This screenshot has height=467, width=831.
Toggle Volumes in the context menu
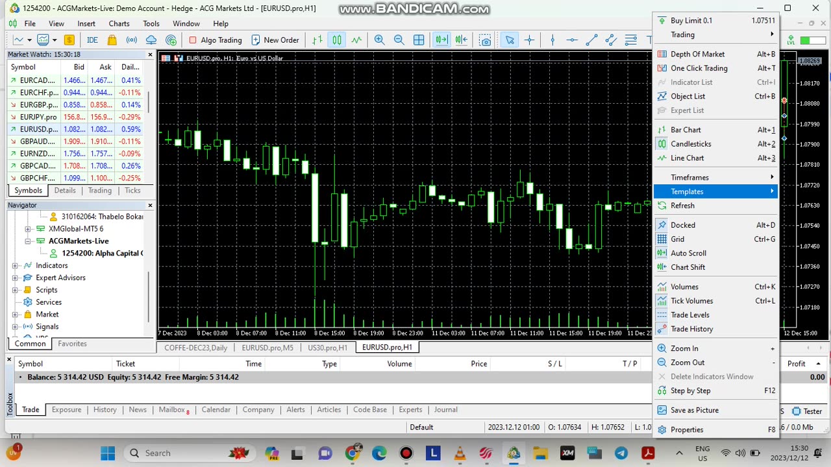pos(716,287)
